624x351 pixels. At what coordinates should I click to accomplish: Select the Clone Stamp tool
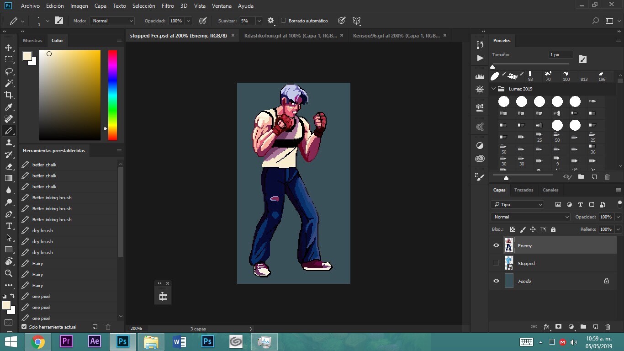(x=9, y=143)
